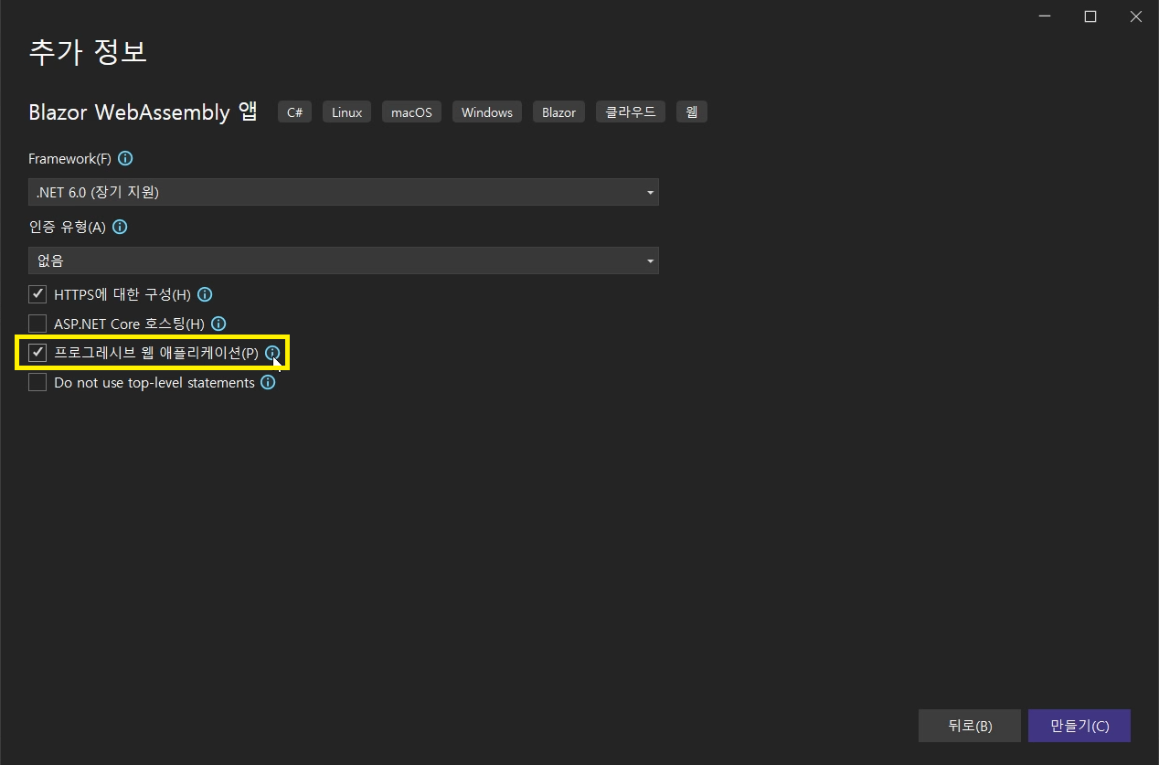This screenshot has width=1159, height=765.
Task: Show info for HTTPS에 대한 구성(H)
Action: point(205,294)
